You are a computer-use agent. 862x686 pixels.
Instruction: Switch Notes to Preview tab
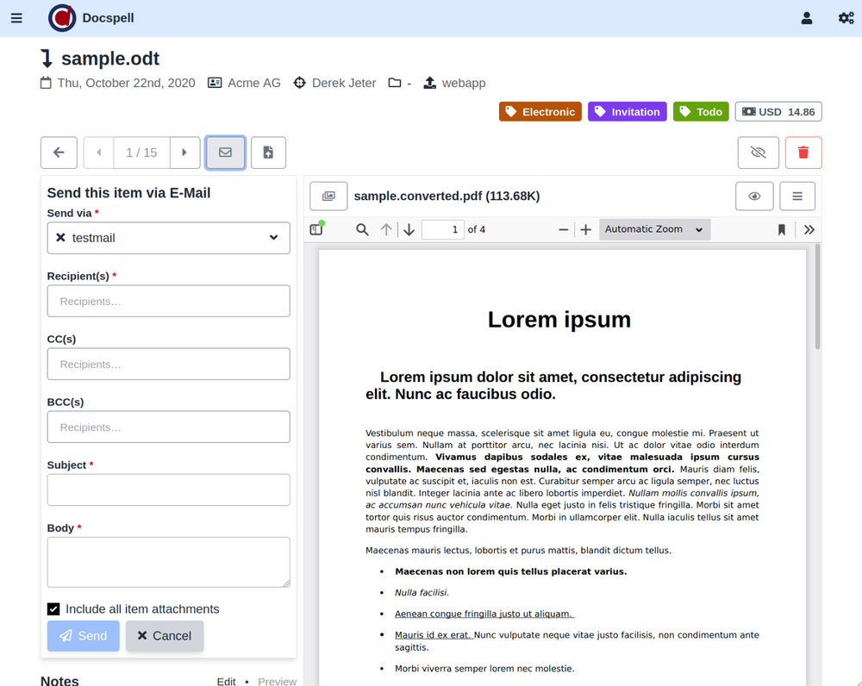click(x=277, y=681)
